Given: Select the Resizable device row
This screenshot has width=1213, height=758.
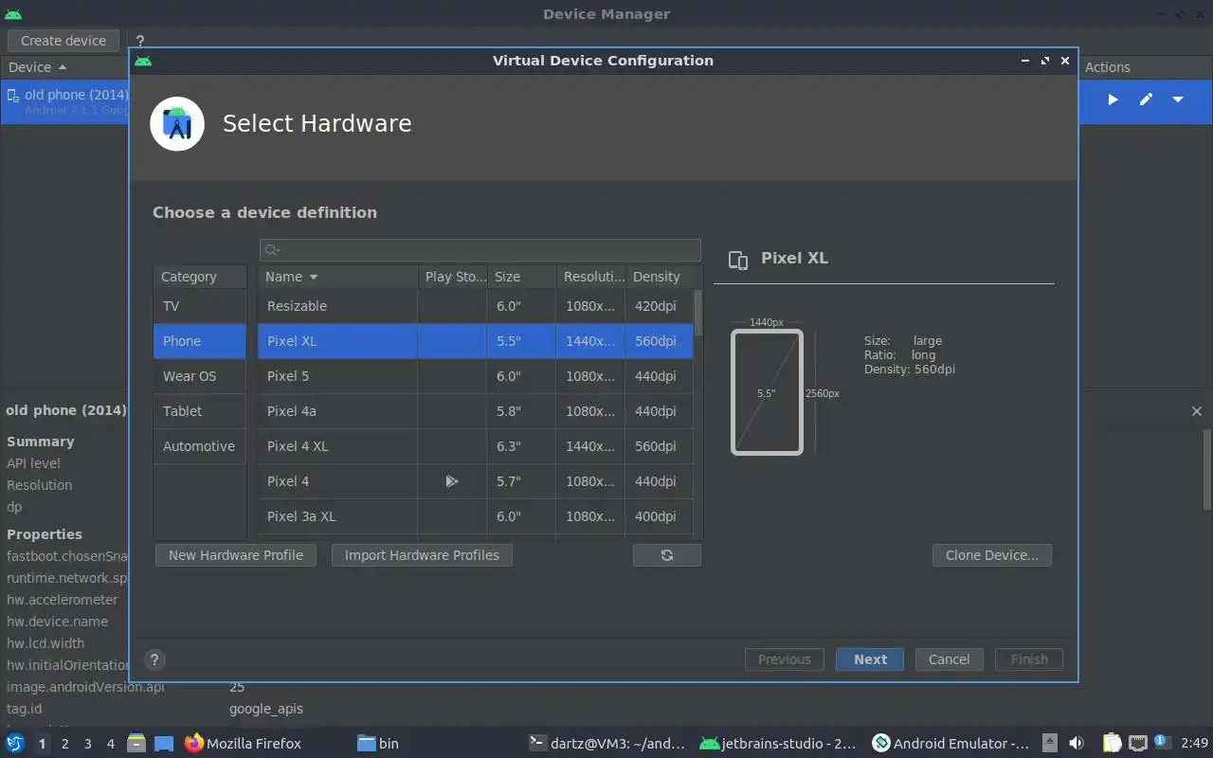Looking at the screenshot, I should (476, 306).
